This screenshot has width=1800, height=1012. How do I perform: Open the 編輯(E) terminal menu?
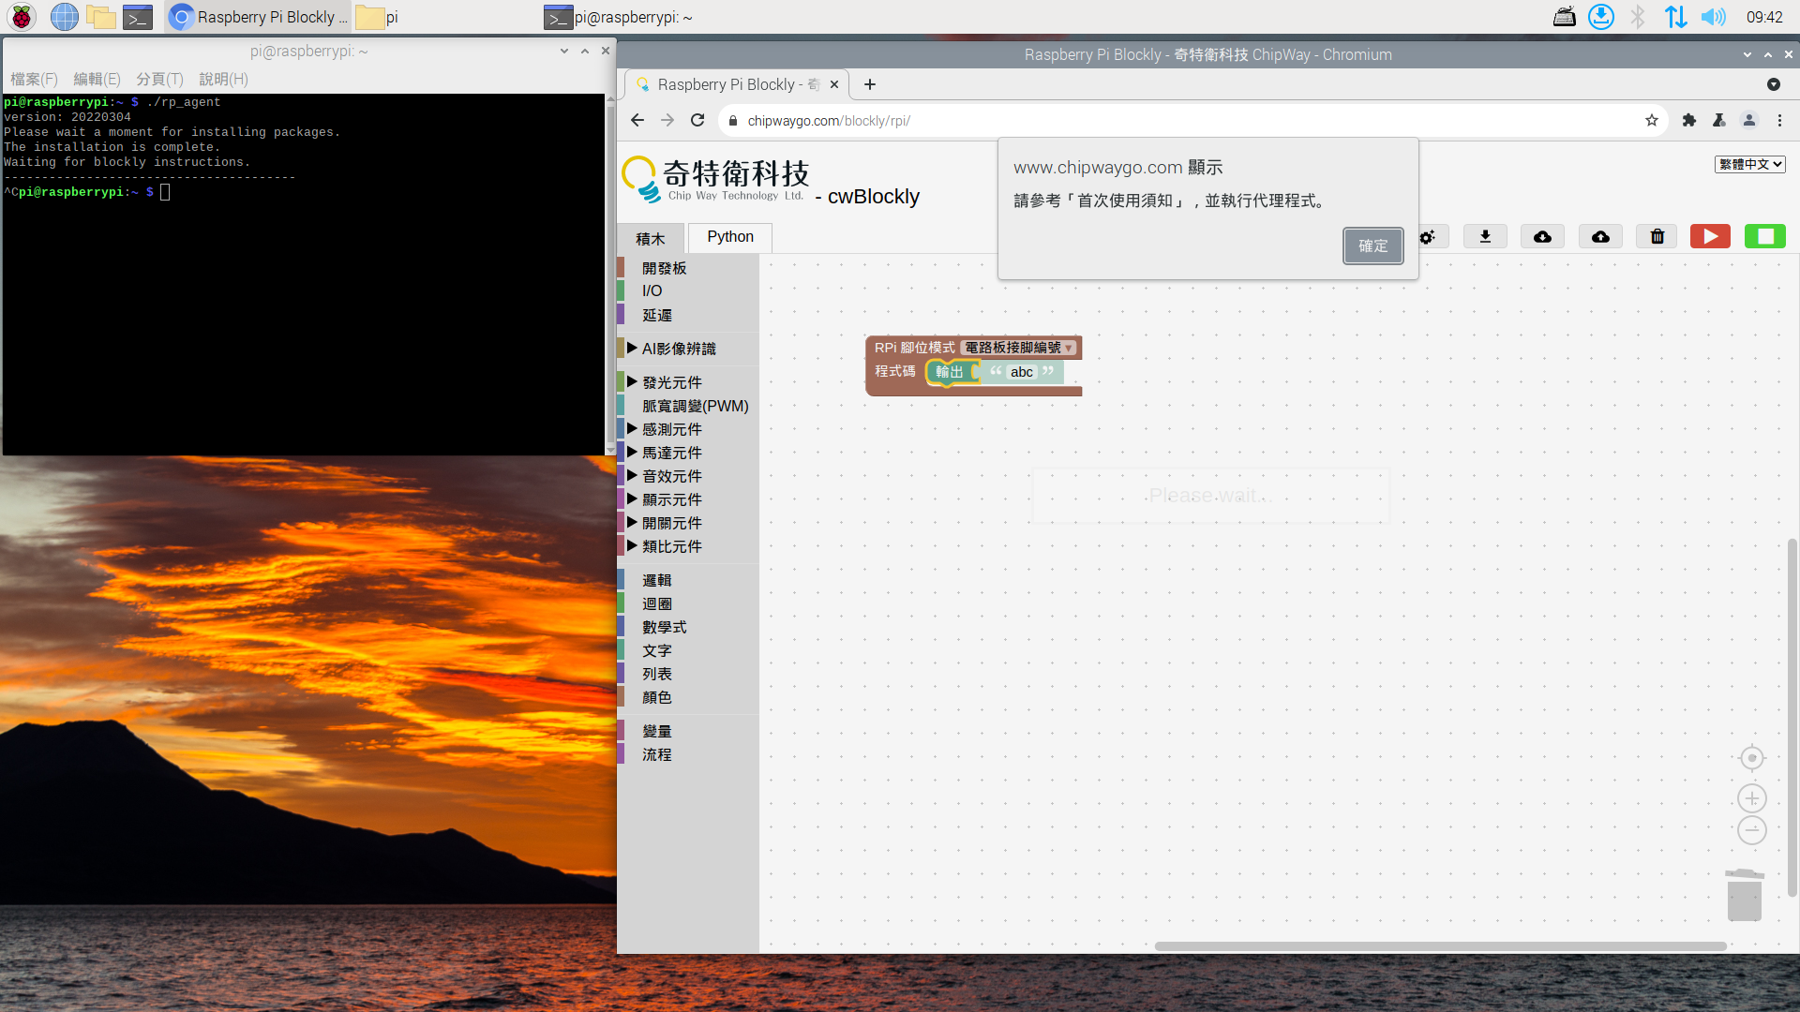[x=97, y=80]
